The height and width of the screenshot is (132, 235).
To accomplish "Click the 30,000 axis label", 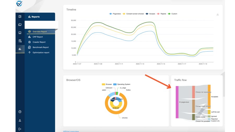I will (73, 20).
